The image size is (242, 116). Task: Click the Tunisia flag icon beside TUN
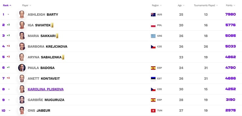coord(153,111)
